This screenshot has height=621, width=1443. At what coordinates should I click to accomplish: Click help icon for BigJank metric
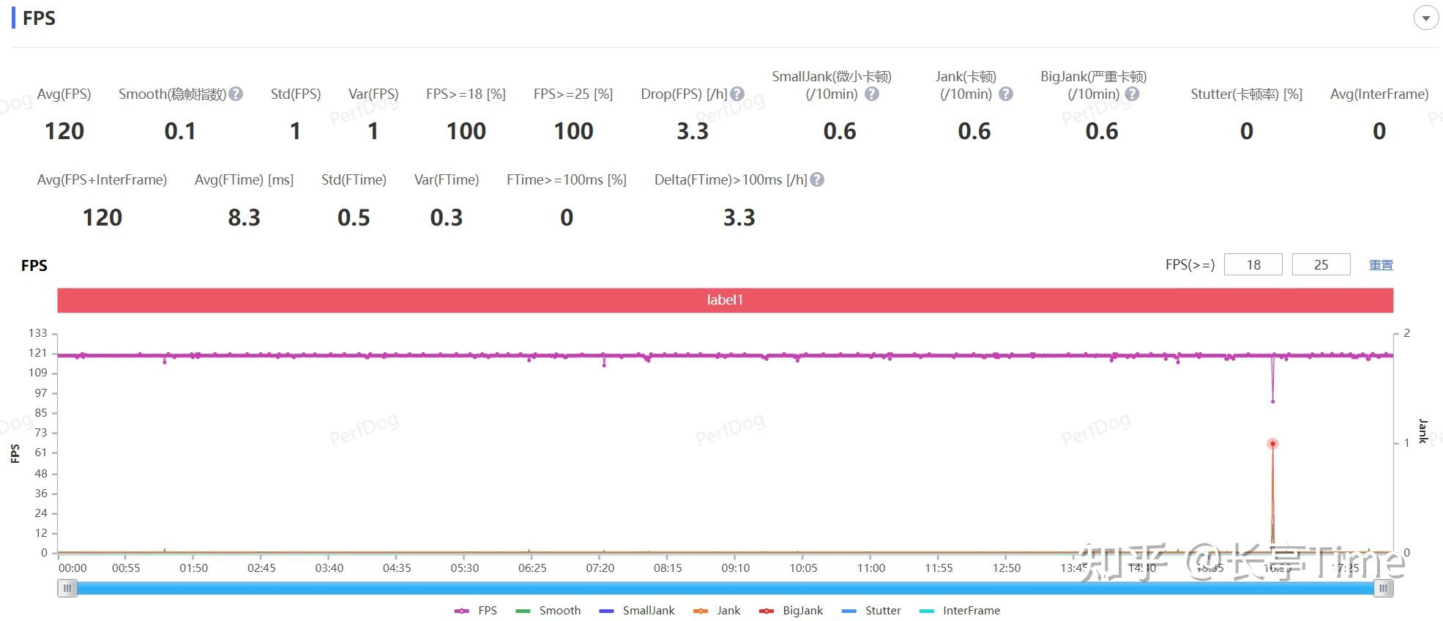pos(1132,94)
